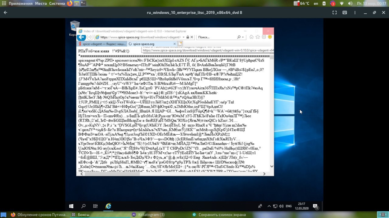Open Boxes keyboard shortcuts button
The height and width of the screenshot is (218, 389).
[x=345, y=13]
